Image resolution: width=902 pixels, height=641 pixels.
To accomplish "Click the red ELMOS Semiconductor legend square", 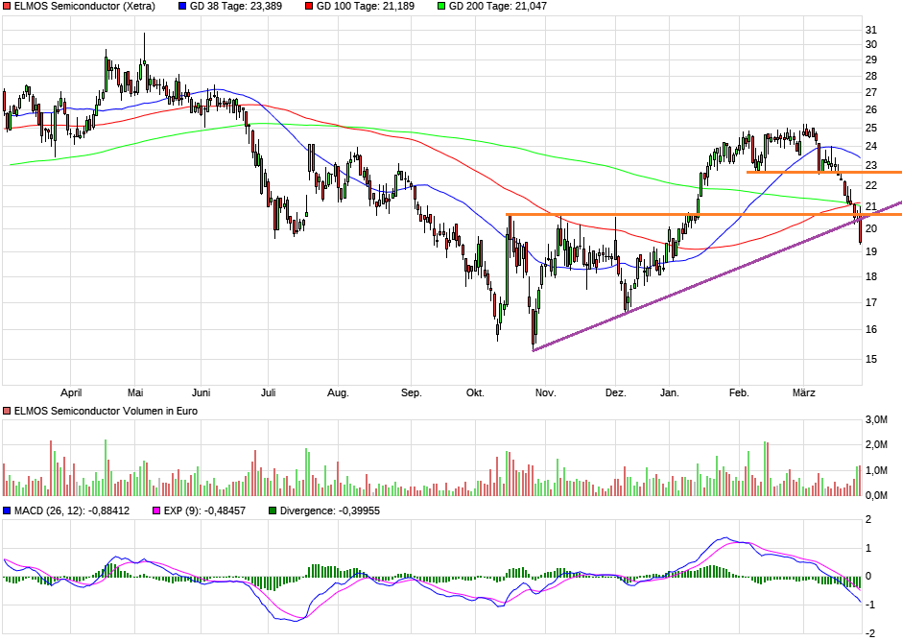I will (8, 7).
